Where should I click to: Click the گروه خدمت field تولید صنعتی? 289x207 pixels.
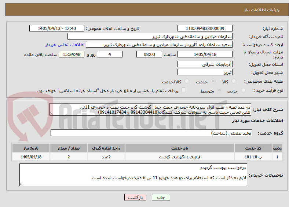(151, 133)
